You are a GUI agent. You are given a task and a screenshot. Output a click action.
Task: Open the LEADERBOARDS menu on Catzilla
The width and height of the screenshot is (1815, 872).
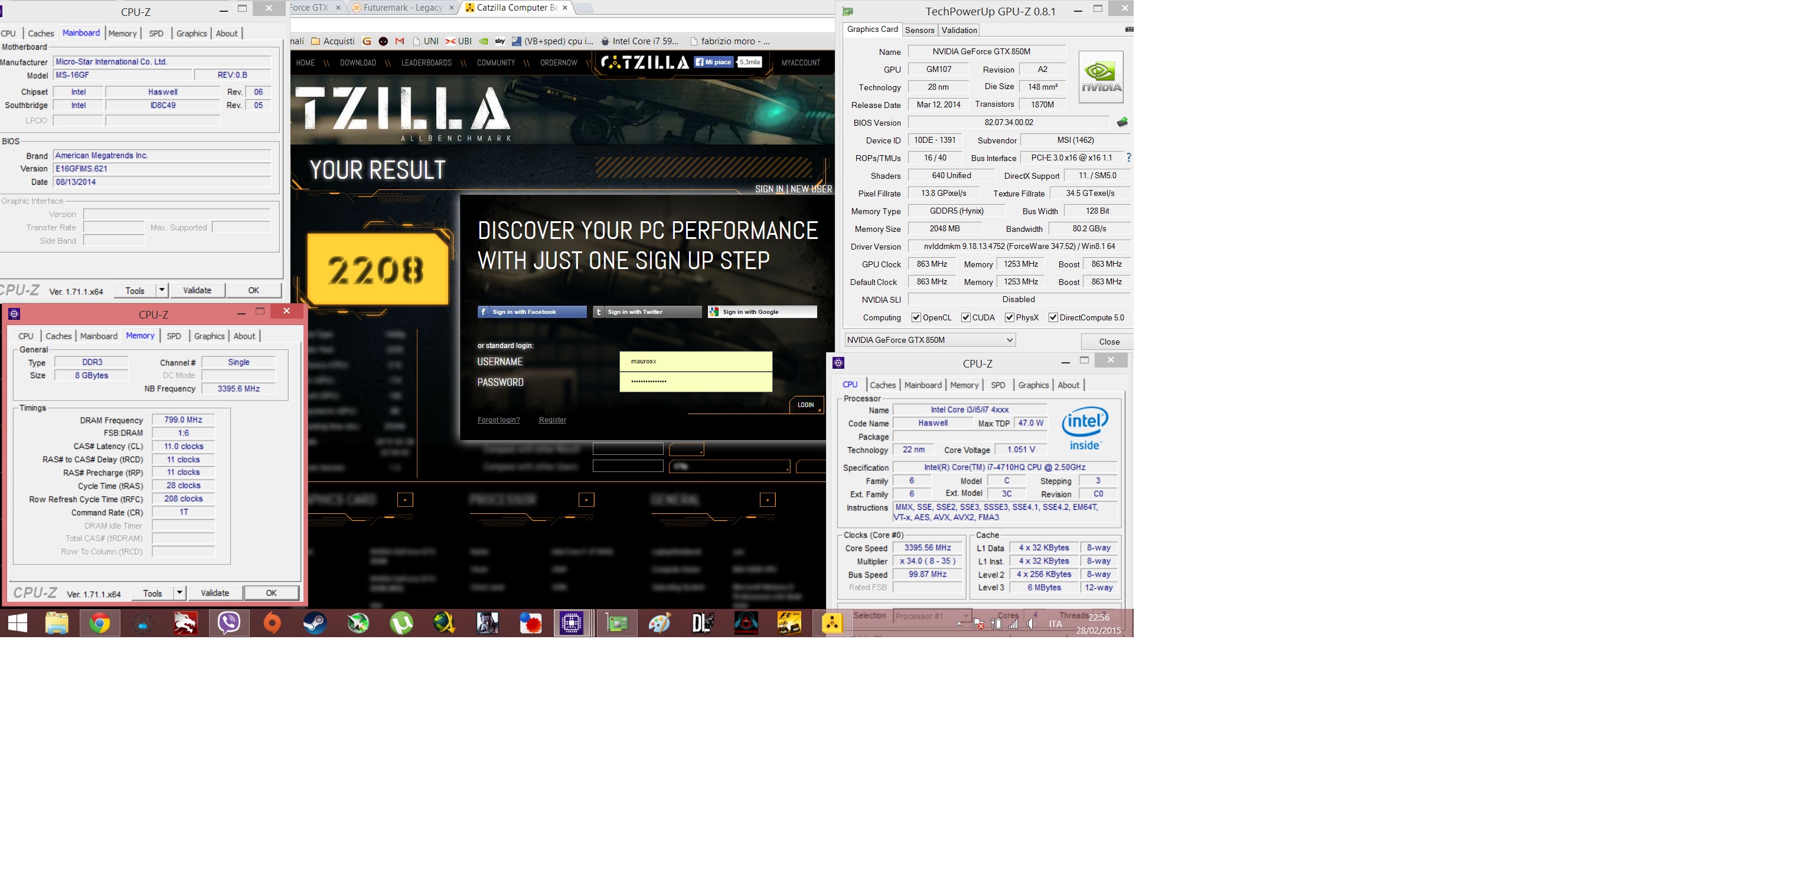click(x=426, y=63)
